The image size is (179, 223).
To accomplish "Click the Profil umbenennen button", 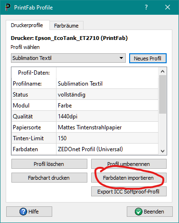I will tap(129, 164).
